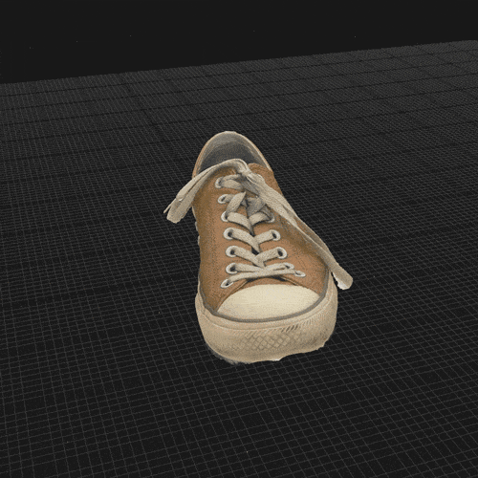Click the middle crossed lace segment
Screen dimensions: 478x478
pyautogui.click(x=251, y=236)
